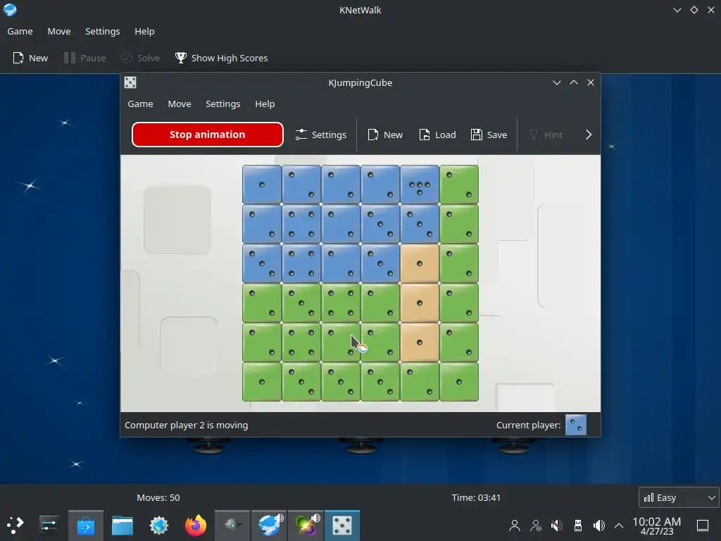Expand the hidden system tray icons arrow
The image size is (721, 541).
619,526
